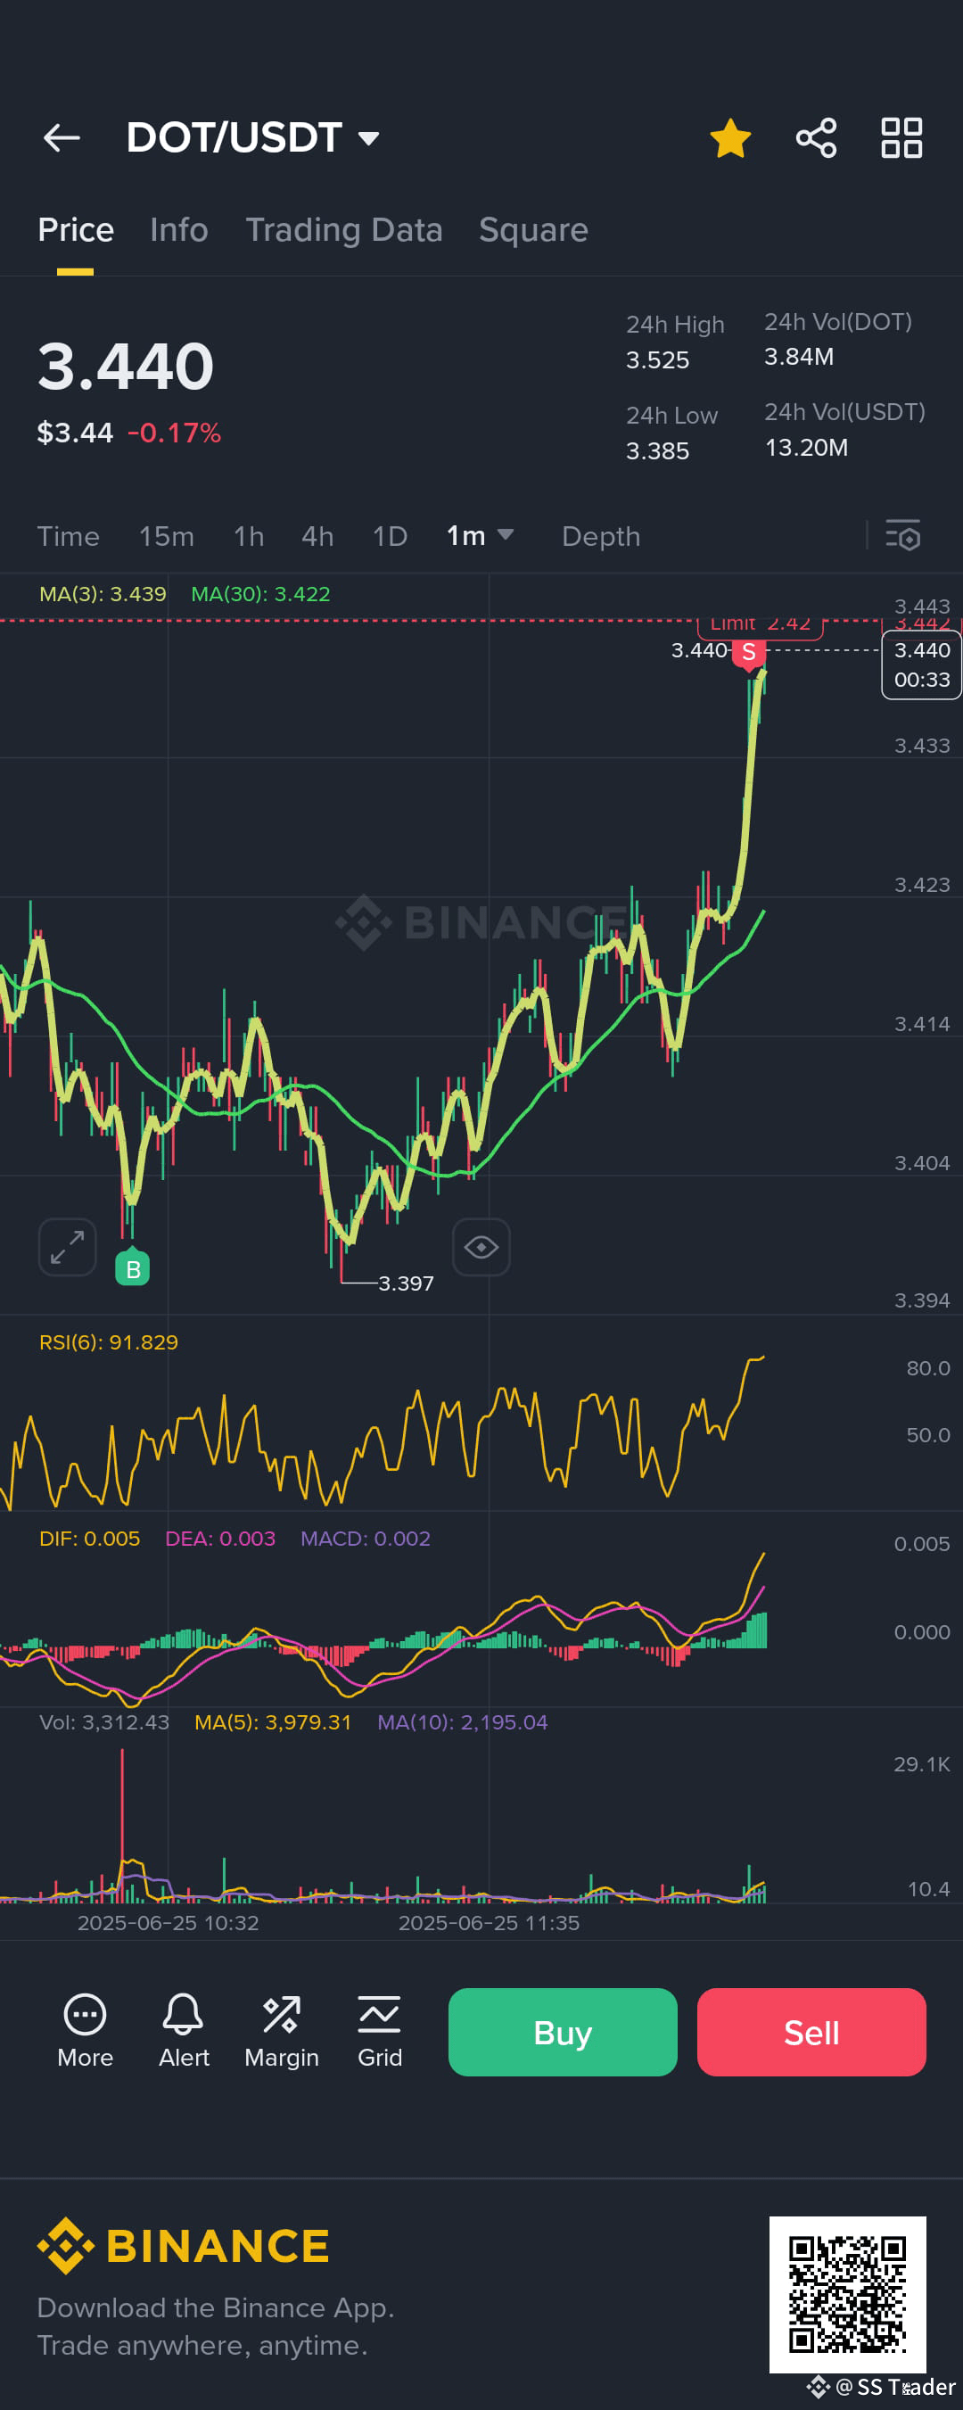Tap the red S sell marker
963x2410 pixels.
pyautogui.click(x=749, y=653)
